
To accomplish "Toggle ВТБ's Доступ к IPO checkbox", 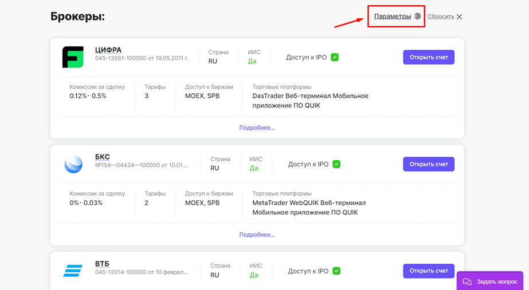I will [336, 271].
